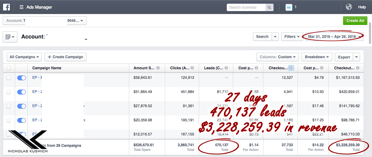Open the NK profile avatar

pos(289,7)
